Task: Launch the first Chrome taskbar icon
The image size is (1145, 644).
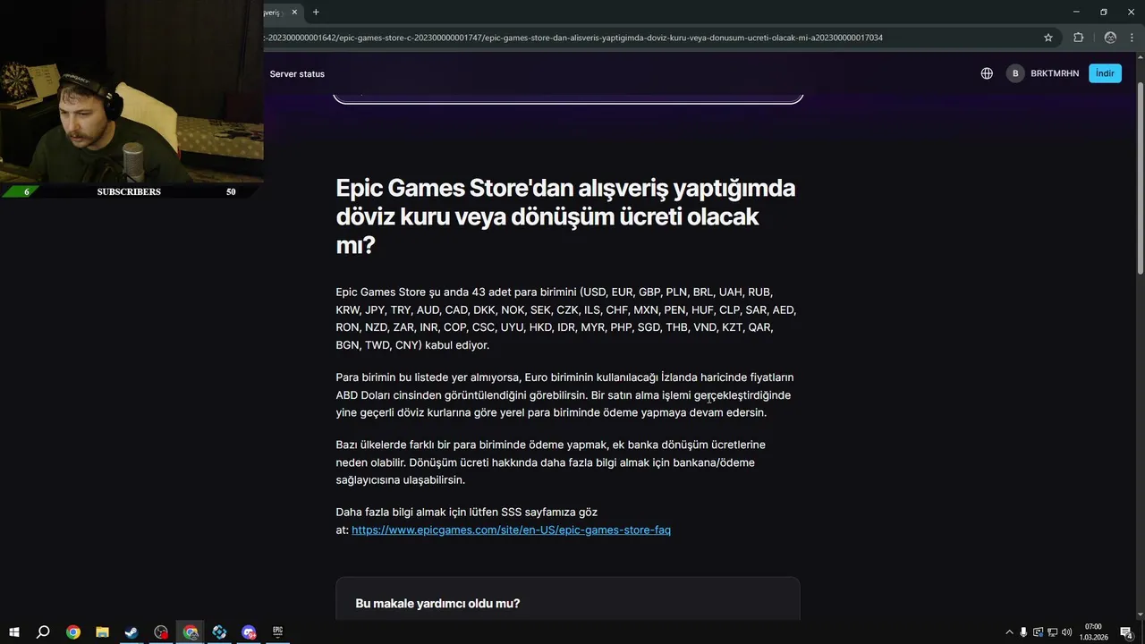Action: coord(73,632)
